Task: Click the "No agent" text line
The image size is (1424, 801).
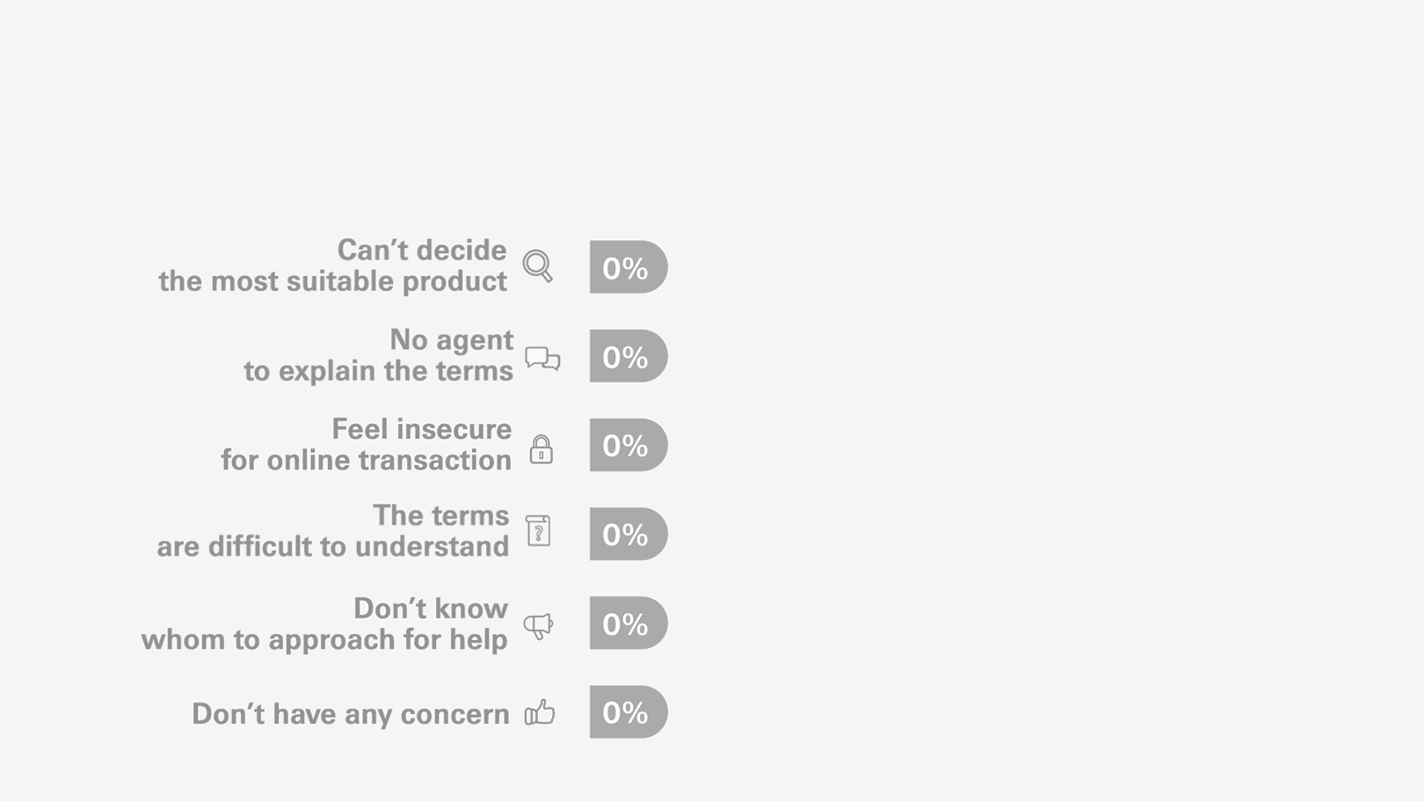Action: point(451,340)
